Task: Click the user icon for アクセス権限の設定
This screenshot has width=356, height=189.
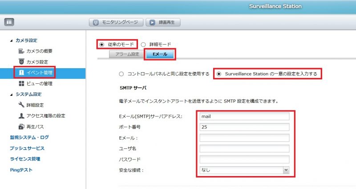Action: tap(21, 116)
